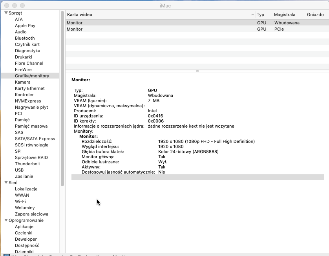Open Dostępność software entry
The width and height of the screenshot is (329, 256).
(27, 246)
